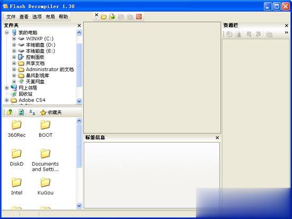The width and height of the screenshot is (292, 219).
Task: Collapse the 我的电脑 tree node
Action: coord(7,32)
